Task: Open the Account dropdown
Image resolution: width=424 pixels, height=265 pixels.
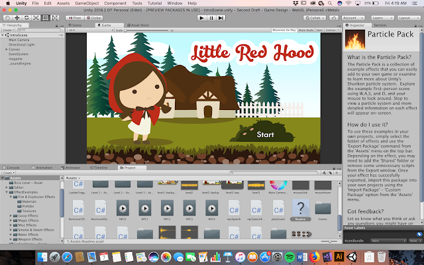Action: [353, 18]
